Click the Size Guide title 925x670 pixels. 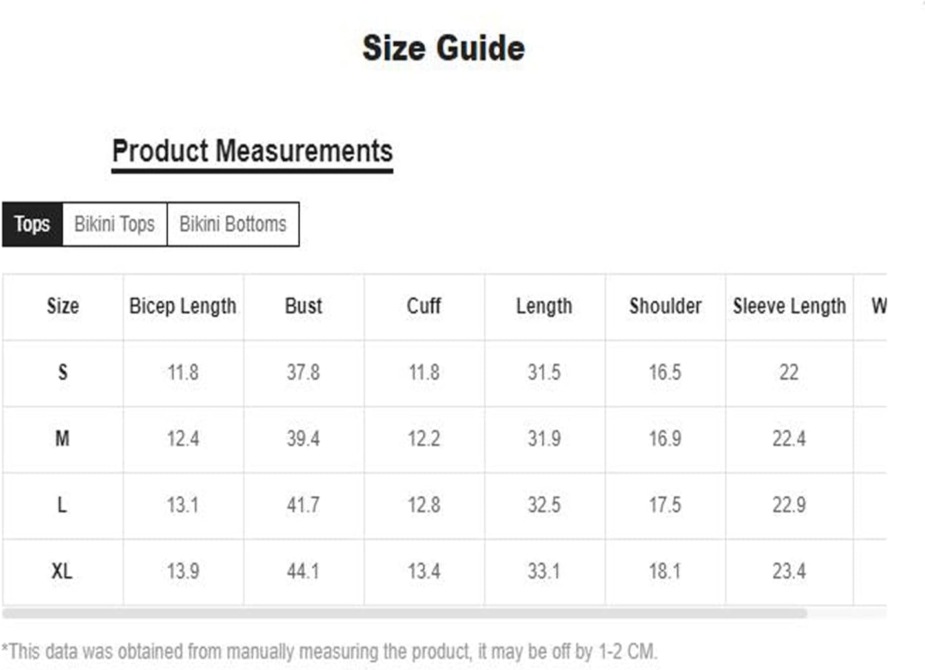coord(443,48)
